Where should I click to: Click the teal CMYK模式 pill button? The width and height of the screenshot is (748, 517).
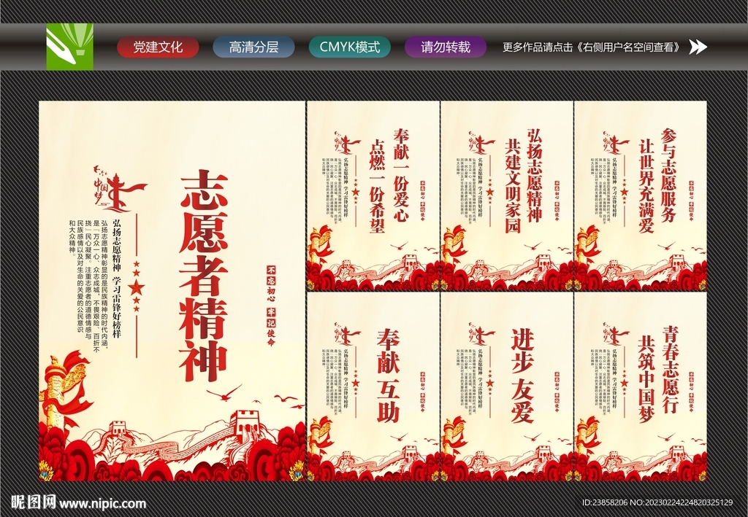click(350, 47)
